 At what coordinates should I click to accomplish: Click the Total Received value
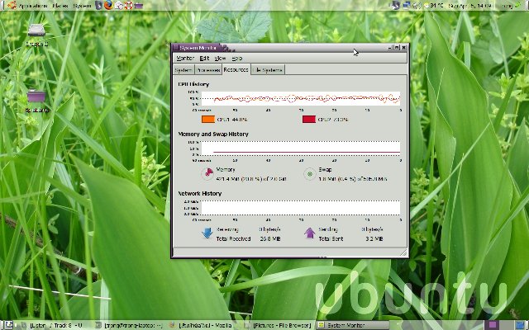point(270,238)
